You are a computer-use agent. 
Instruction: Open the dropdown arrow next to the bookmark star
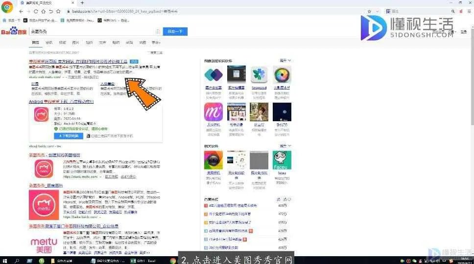pyautogui.click(x=377, y=11)
